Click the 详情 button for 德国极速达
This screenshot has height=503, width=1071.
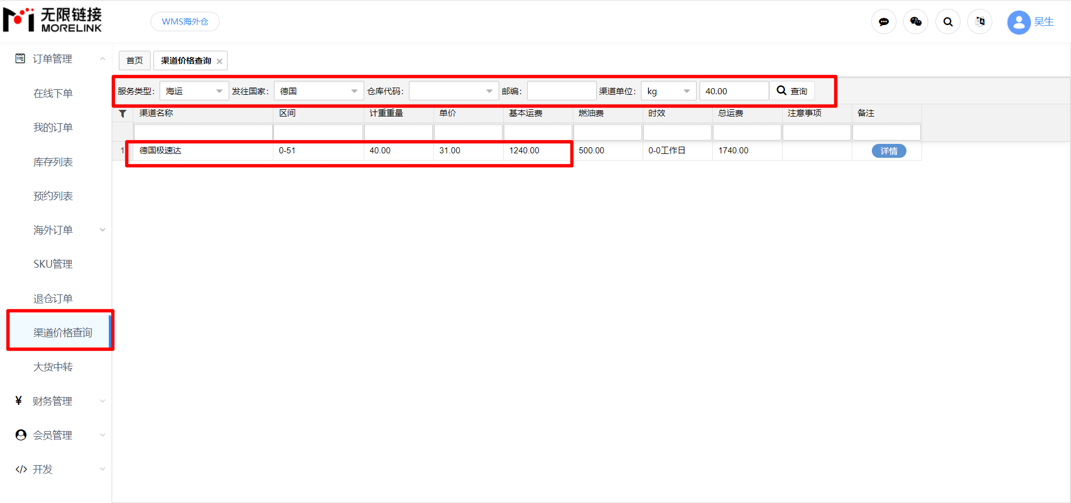889,151
